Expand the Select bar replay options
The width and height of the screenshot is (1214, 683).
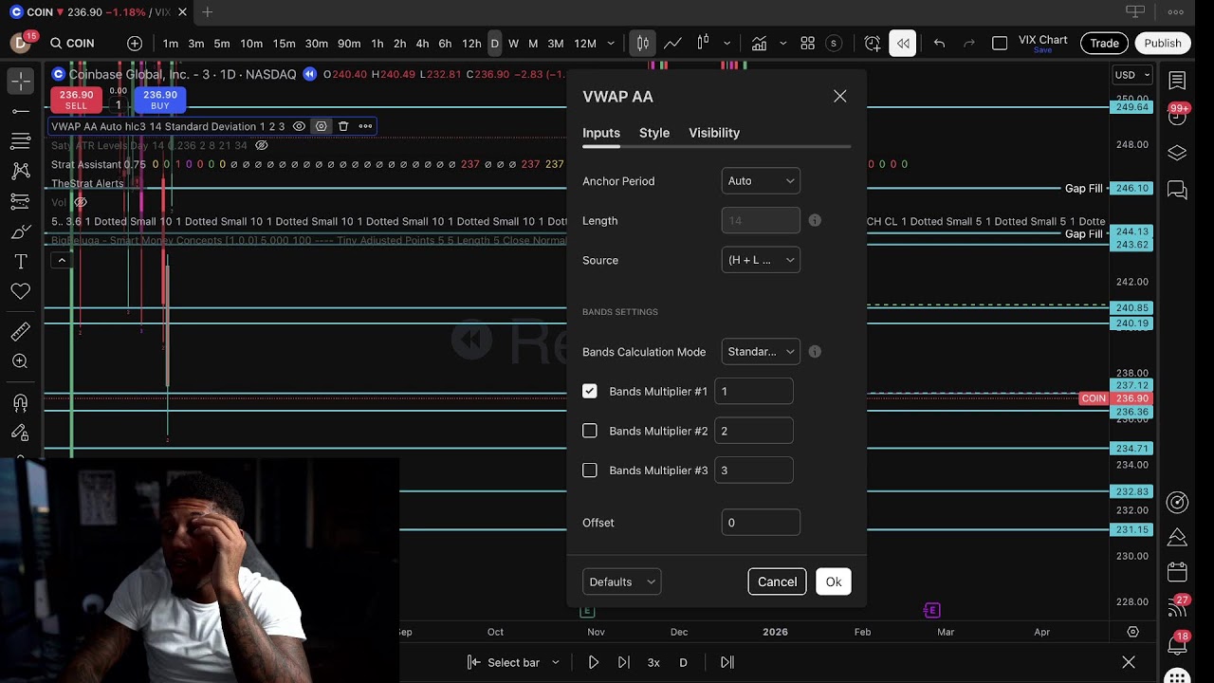pos(556,662)
